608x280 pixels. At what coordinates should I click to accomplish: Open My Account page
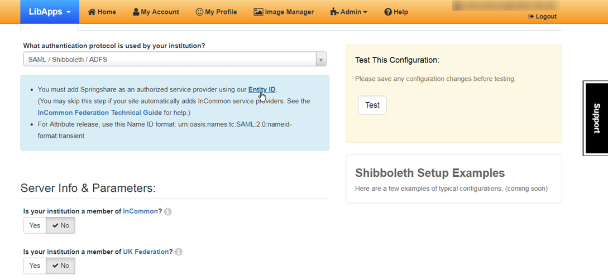[x=156, y=12]
